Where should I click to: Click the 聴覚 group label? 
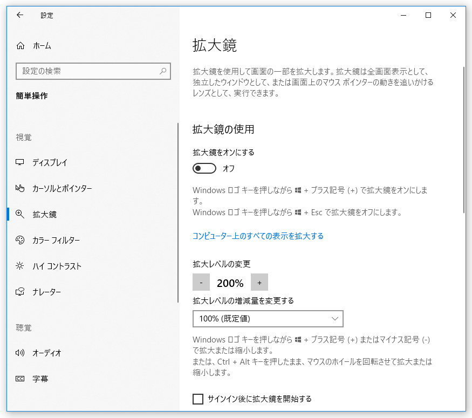click(x=24, y=328)
